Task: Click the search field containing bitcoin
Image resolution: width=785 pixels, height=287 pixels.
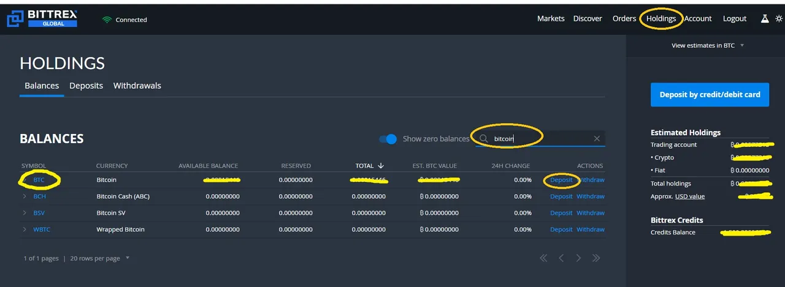Action: click(541, 139)
